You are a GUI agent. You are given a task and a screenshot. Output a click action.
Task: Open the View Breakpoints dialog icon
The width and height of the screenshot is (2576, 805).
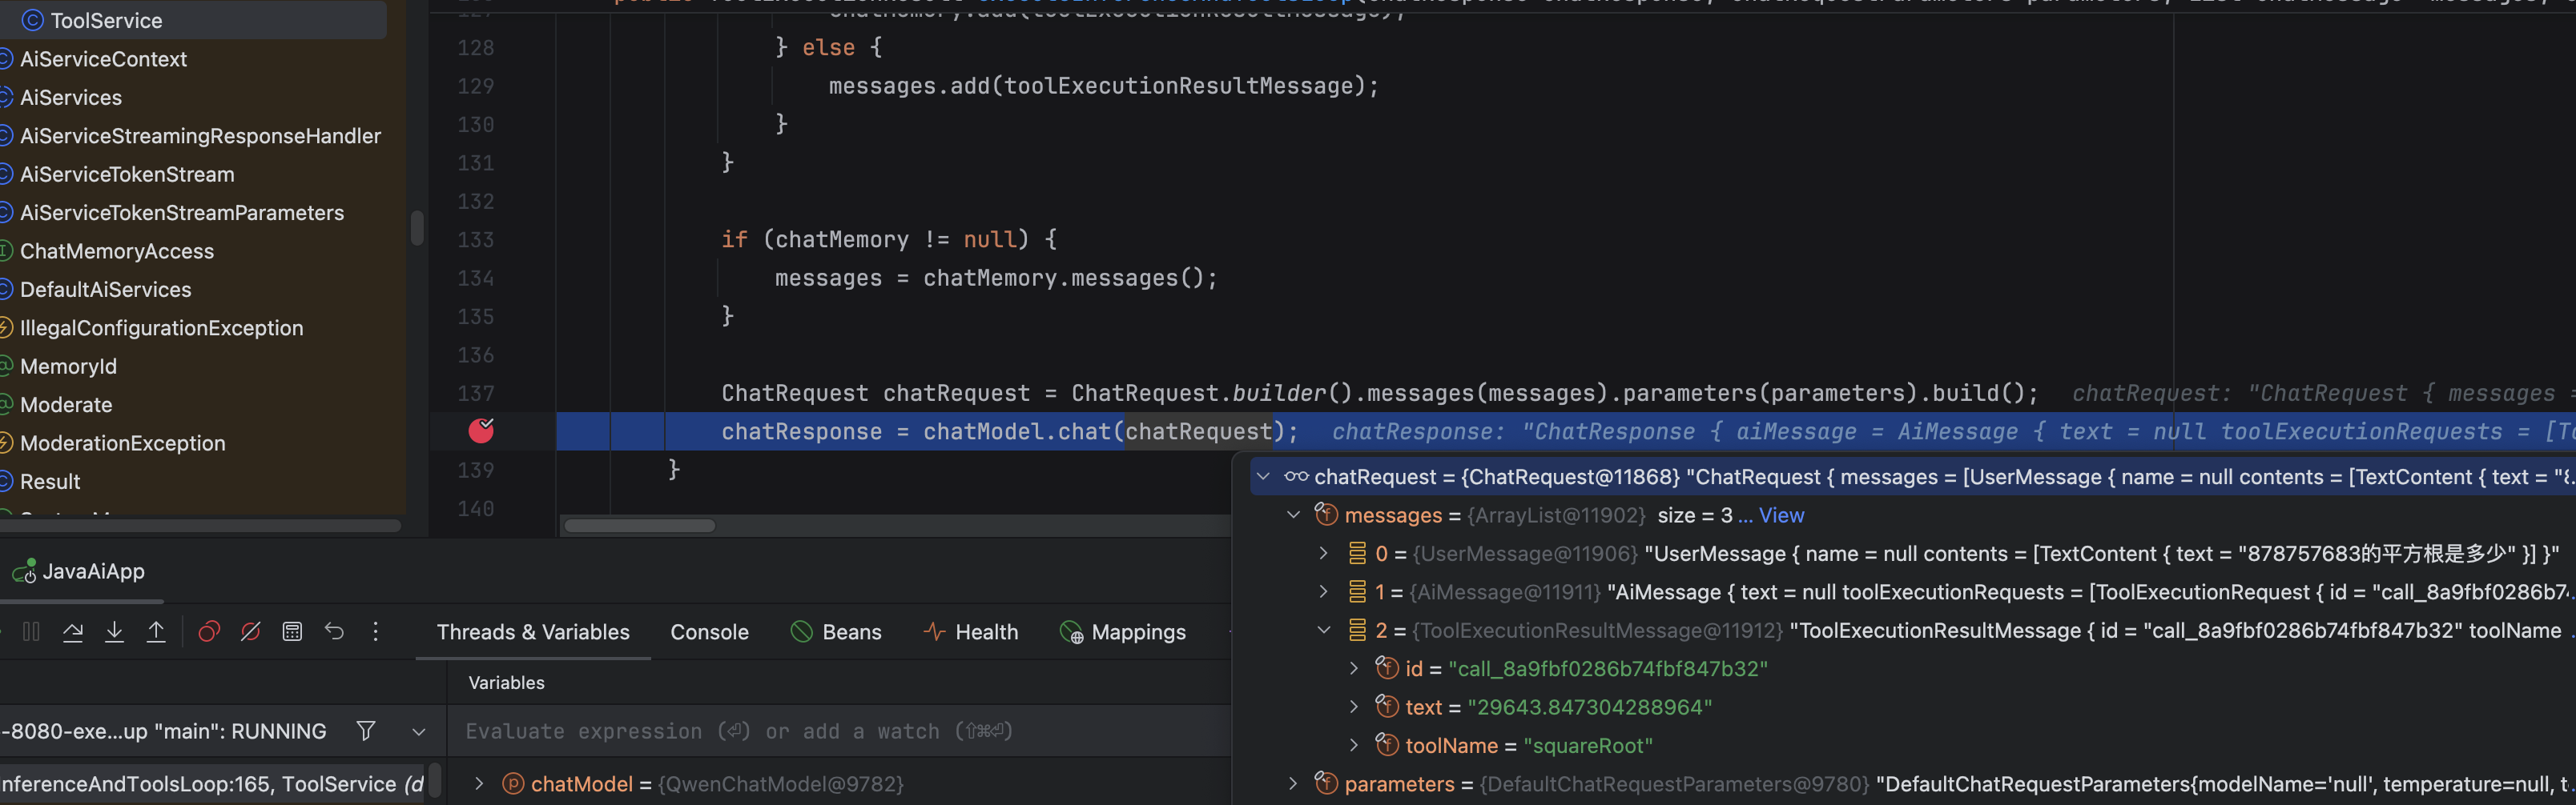coord(209,631)
